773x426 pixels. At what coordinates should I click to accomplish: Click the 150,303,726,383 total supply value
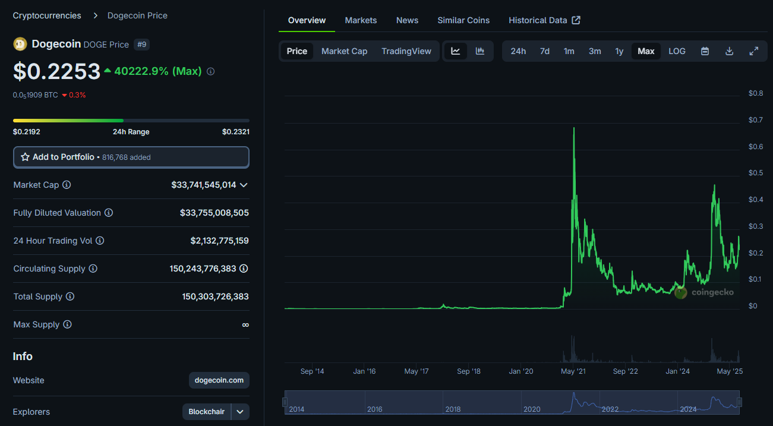click(216, 296)
